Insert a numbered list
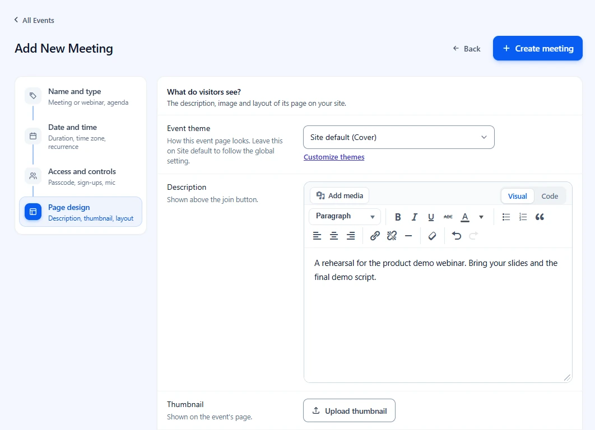This screenshot has height=430, width=595. [523, 217]
